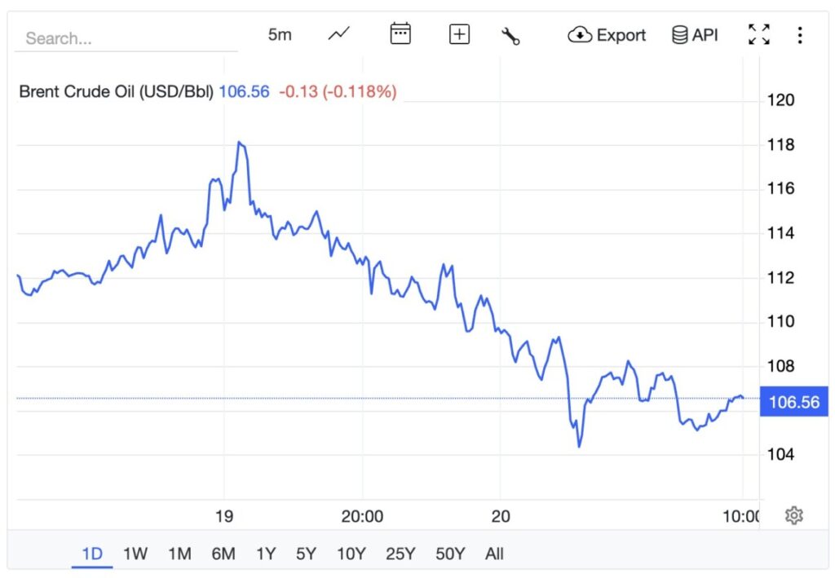Open the chart settings gear

pos(793,516)
